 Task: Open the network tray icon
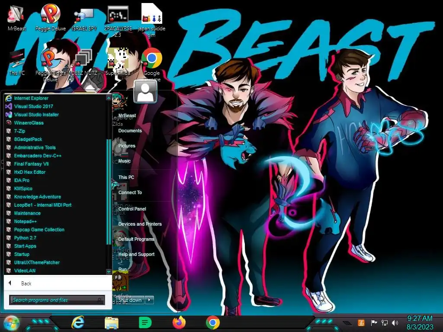pos(385,322)
